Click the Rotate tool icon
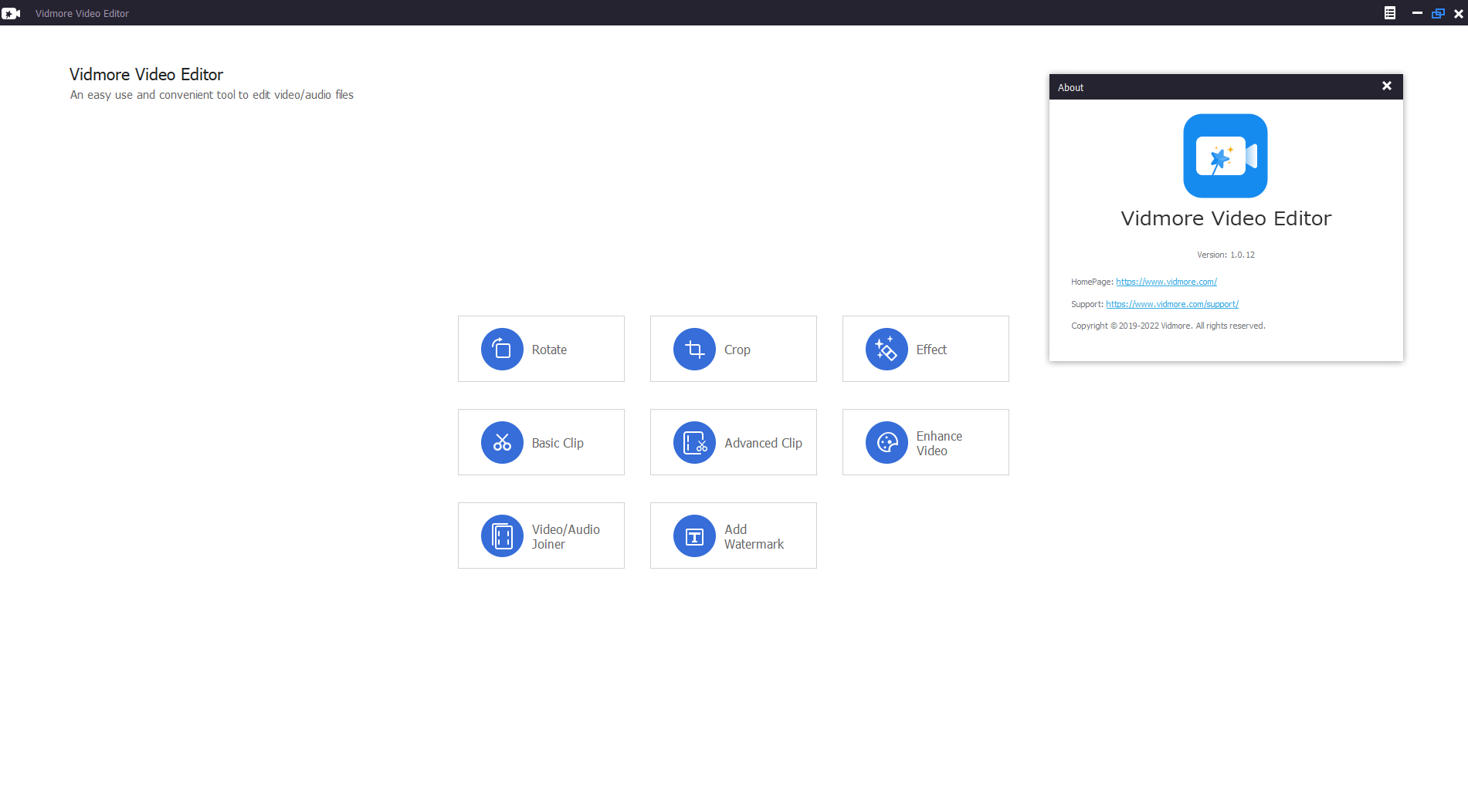 [502, 349]
